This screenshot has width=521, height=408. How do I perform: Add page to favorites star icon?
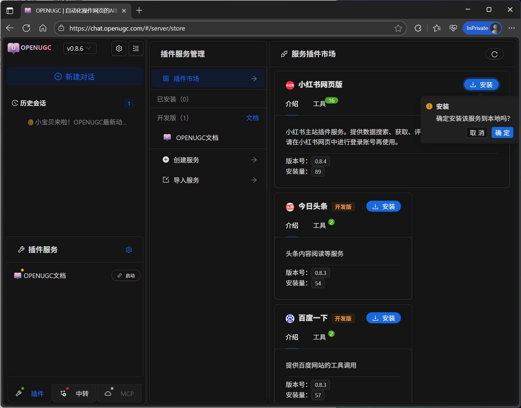pos(398,28)
